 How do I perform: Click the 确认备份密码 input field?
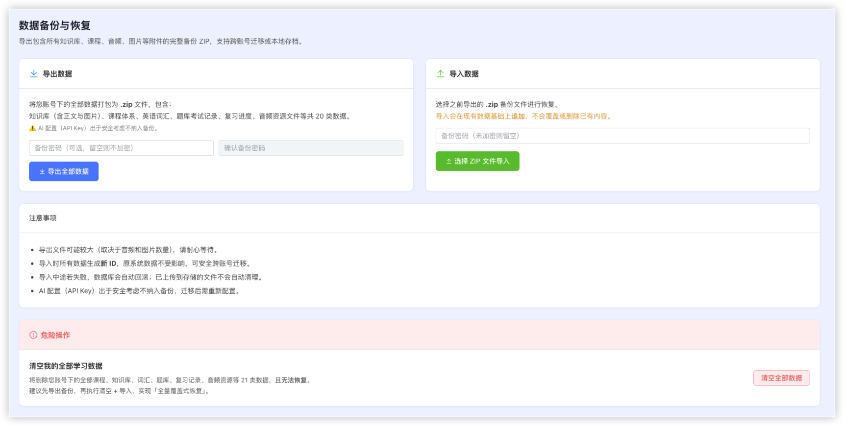[311, 148]
